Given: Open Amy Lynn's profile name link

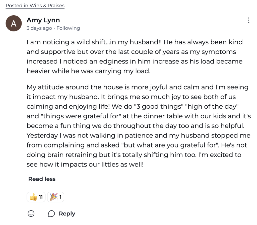Looking at the screenshot, I should (x=43, y=20).
